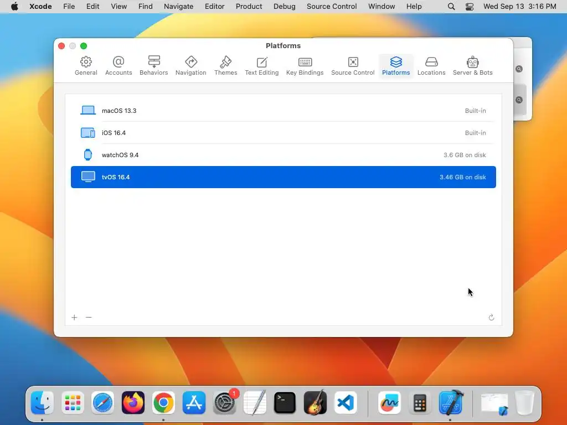
Task: Launch Google Chrome from the Dock
Action: (163, 403)
